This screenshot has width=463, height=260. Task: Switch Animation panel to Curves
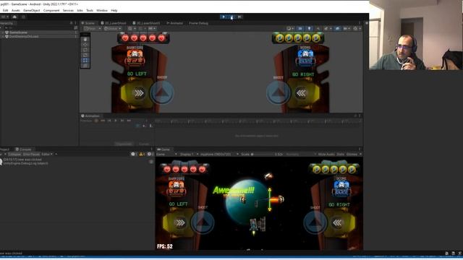pyautogui.click(x=144, y=144)
